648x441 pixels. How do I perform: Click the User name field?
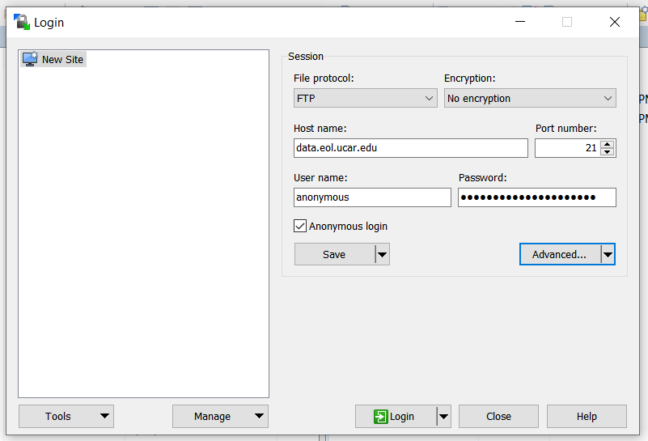[372, 197]
